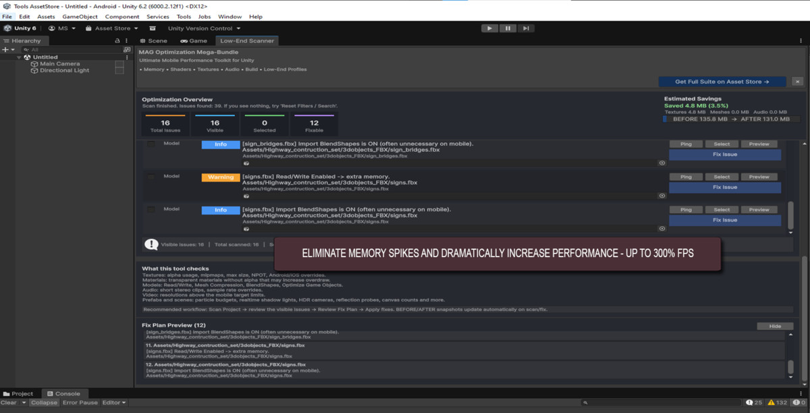Open the GameObject menu

click(80, 16)
